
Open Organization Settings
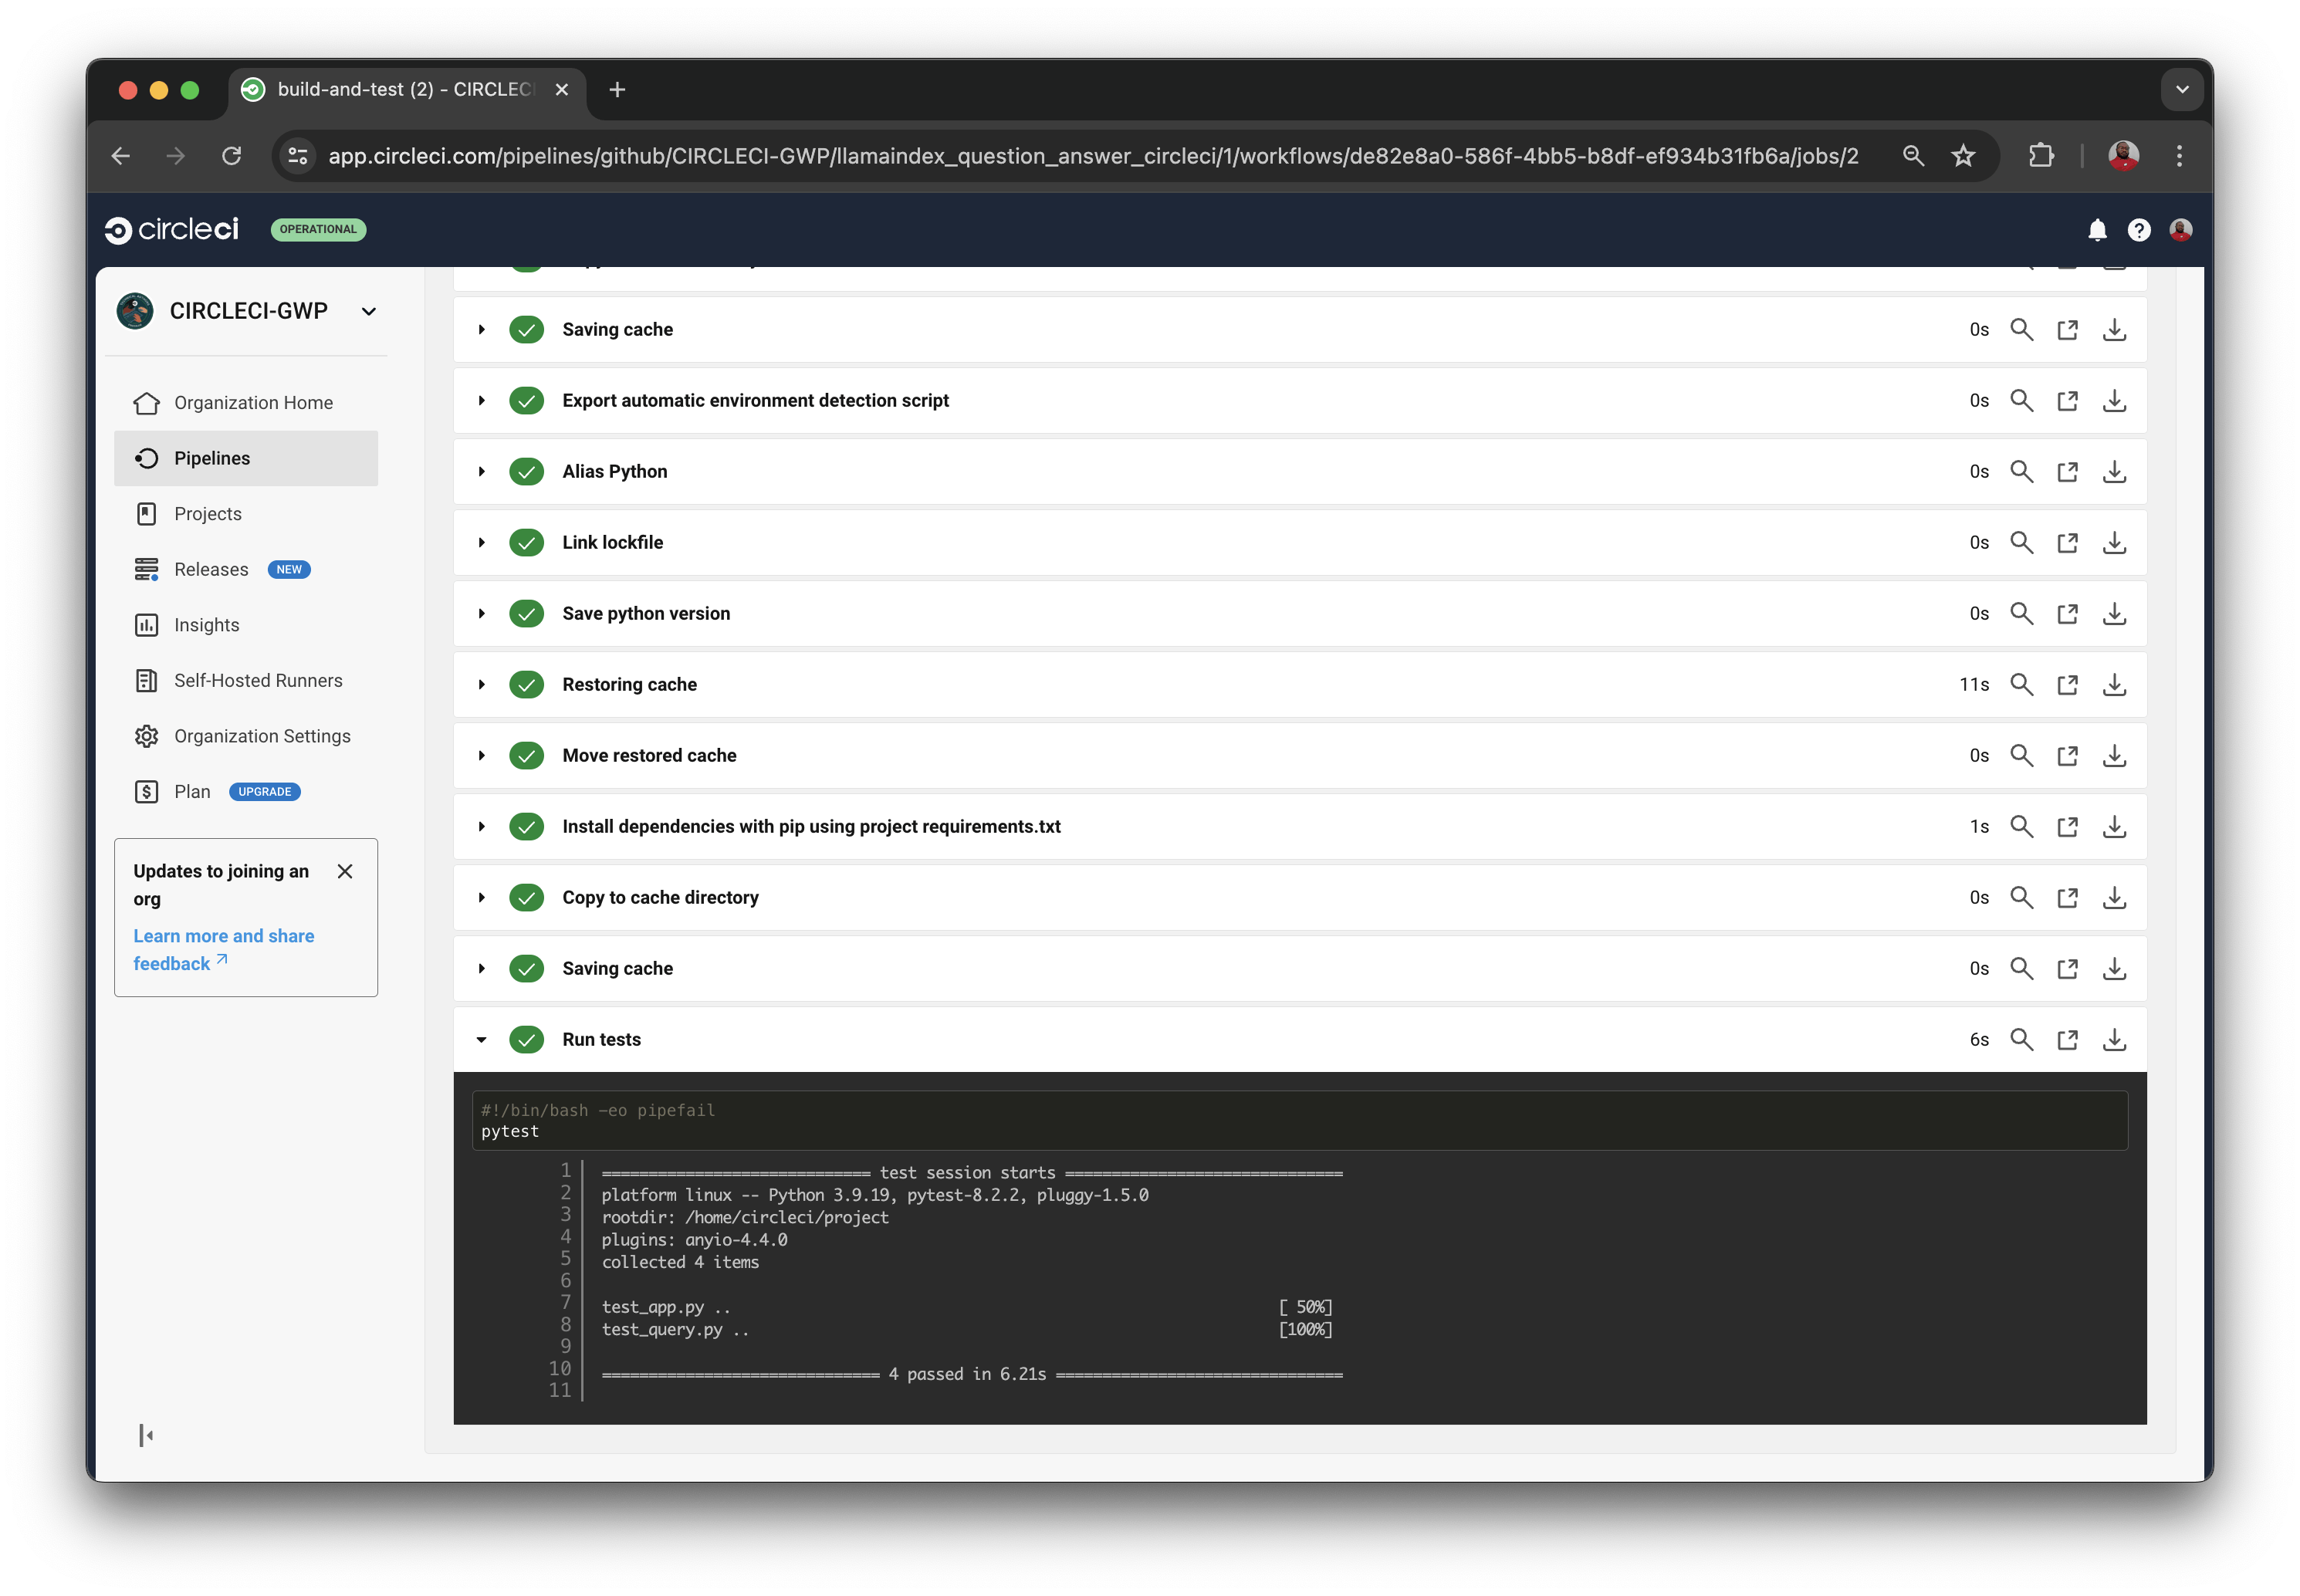pos(262,735)
